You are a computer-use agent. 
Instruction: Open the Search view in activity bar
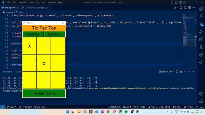(x=201, y=16)
